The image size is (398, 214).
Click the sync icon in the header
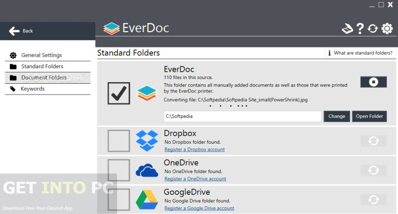(373, 28)
